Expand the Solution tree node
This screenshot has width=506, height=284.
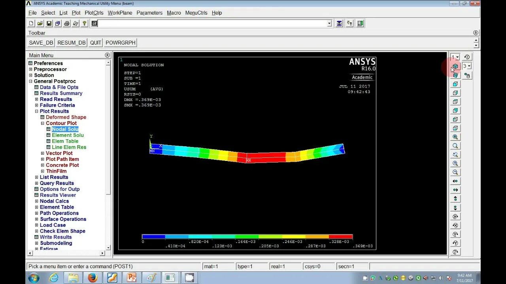(x=30, y=75)
